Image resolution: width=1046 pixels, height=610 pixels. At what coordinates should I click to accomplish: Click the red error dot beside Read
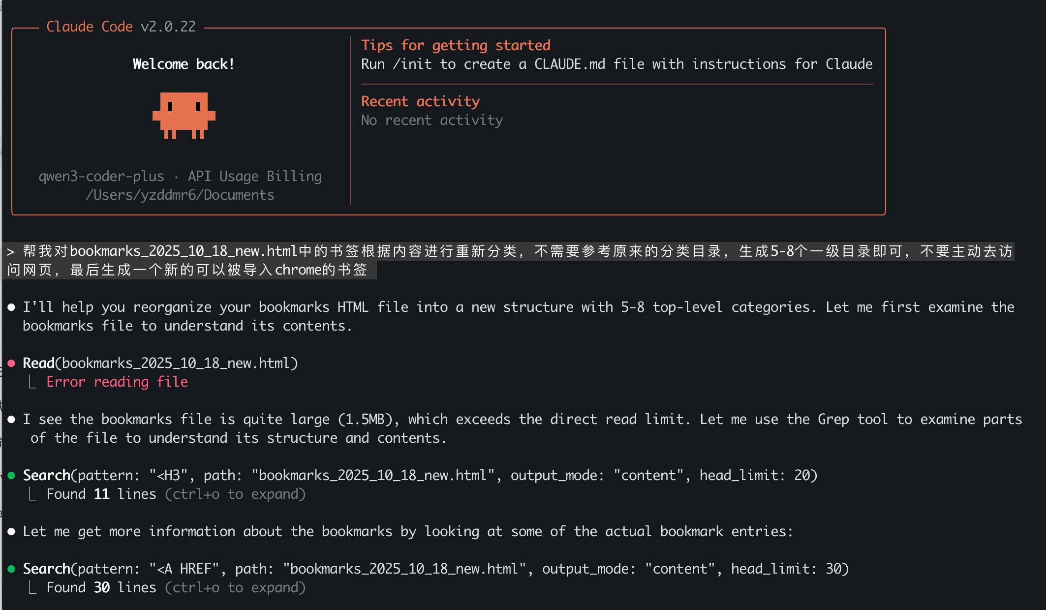pyautogui.click(x=12, y=364)
